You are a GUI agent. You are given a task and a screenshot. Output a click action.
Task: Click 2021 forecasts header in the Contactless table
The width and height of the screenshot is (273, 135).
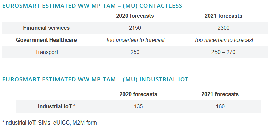[x=223, y=16]
